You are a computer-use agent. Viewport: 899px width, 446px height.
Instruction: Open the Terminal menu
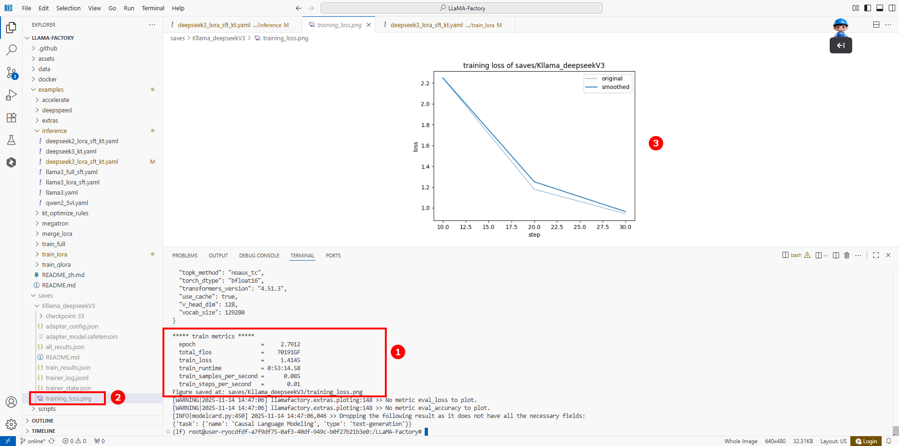pos(153,8)
